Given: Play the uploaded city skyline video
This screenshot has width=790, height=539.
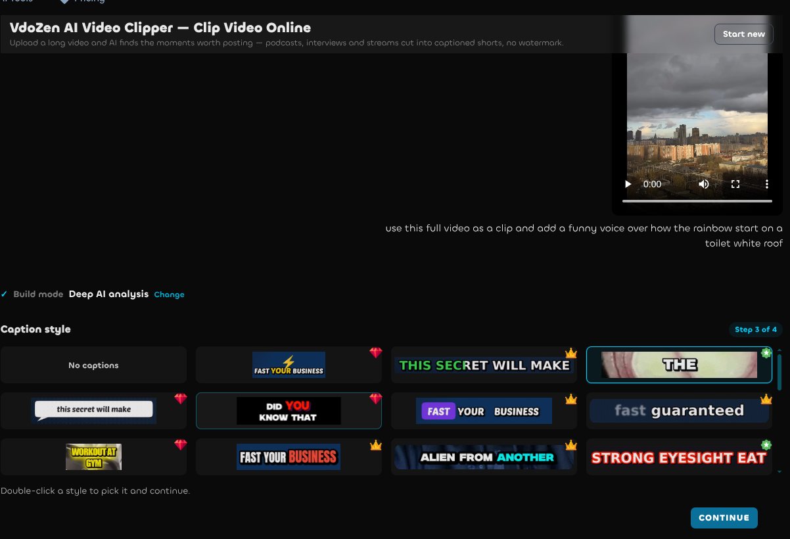Looking at the screenshot, I should coord(628,184).
